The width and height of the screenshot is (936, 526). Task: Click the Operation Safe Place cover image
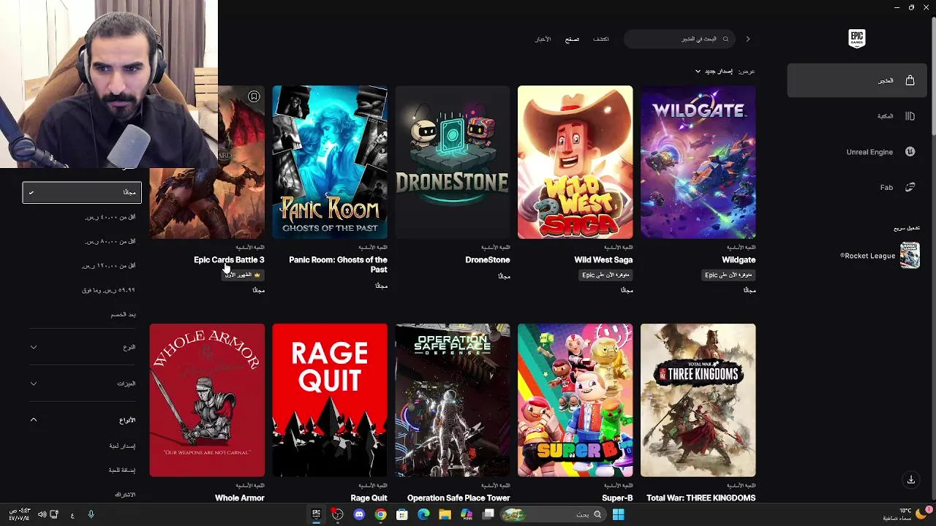click(453, 400)
